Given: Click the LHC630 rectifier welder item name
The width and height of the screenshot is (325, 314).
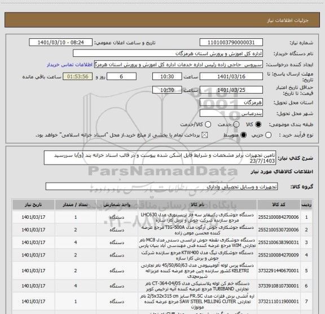Looking at the screenshot, I should (197, 217).
